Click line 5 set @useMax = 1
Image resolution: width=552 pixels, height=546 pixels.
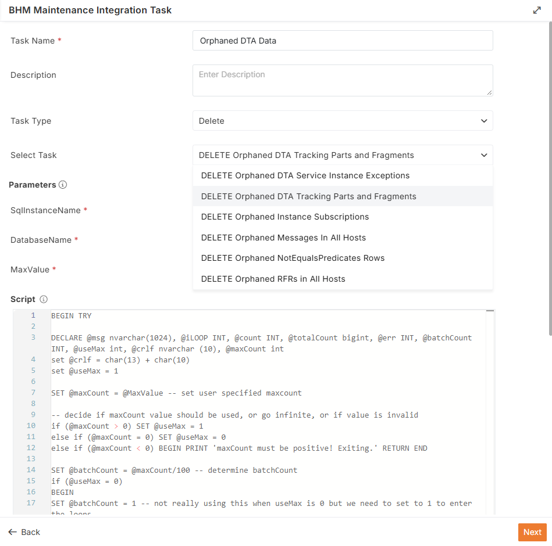click(x=84, y=371)
